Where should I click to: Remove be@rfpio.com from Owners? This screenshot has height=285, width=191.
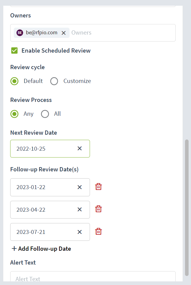pos(64,33)
